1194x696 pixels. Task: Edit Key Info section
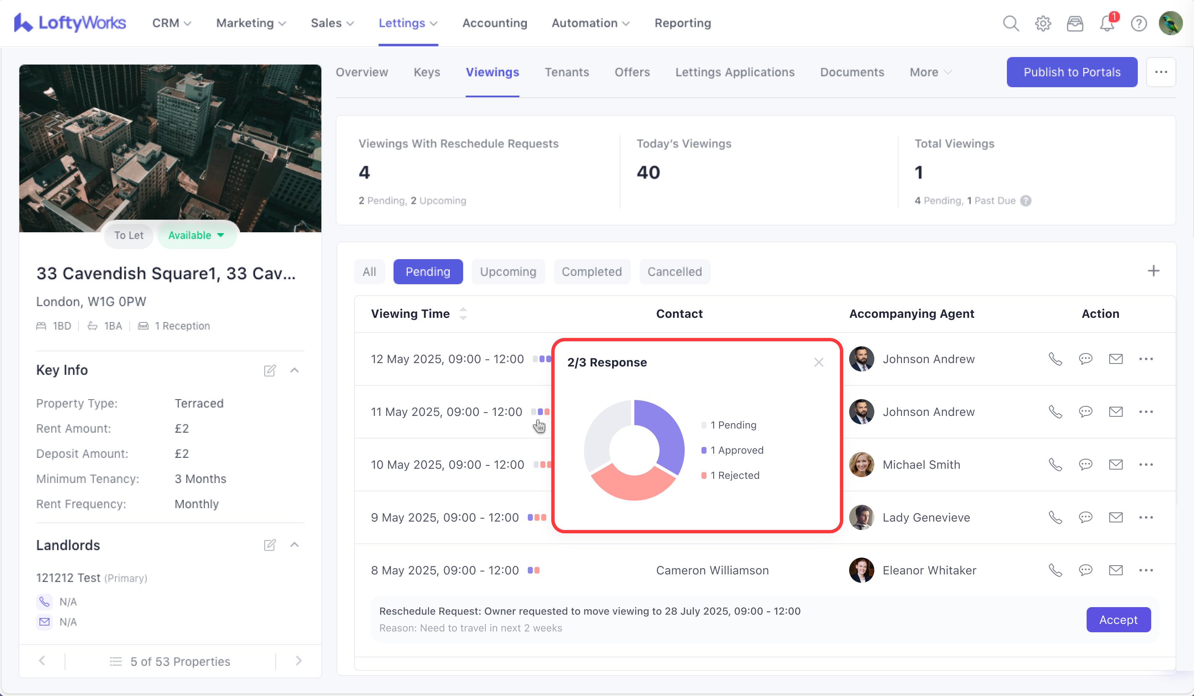coord(270,370)
